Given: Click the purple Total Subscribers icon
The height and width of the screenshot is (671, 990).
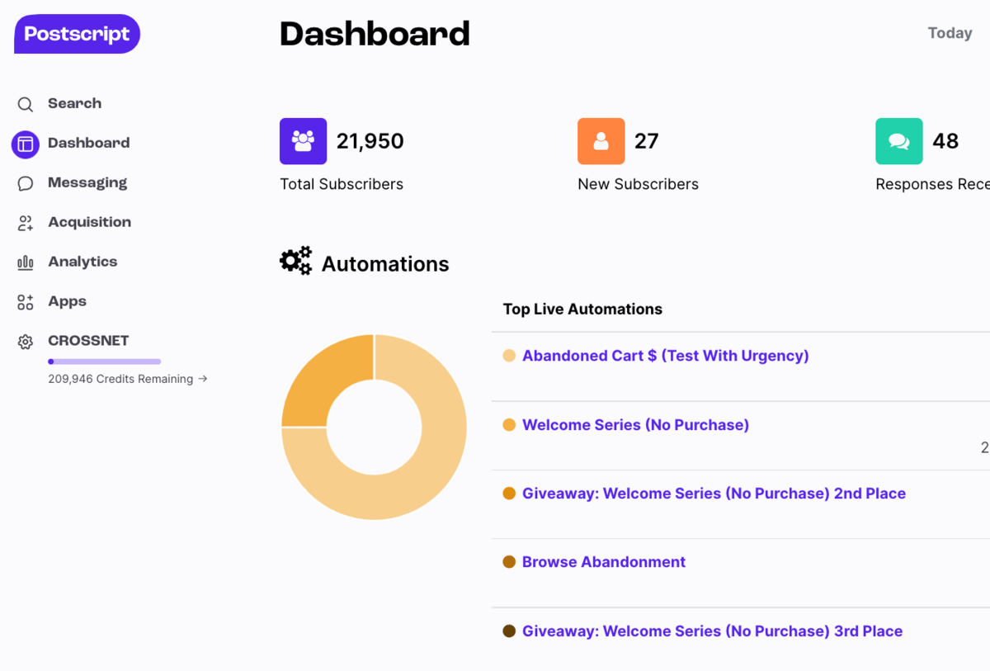Looking at the screenshot, I should (303, 141).
